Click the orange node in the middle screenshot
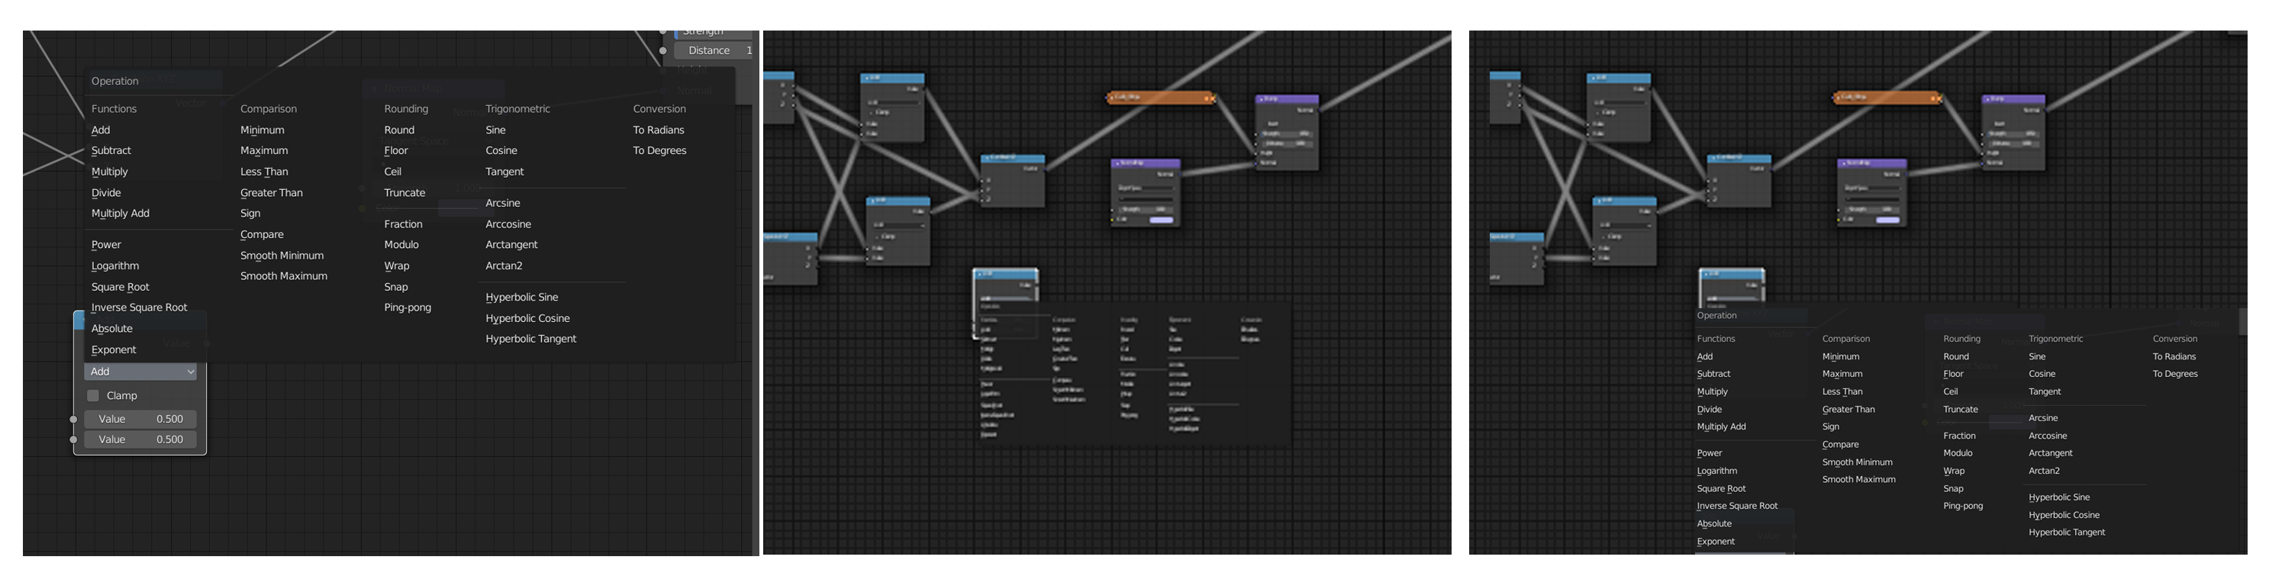The width and height of the screenshot is (2269, 576). pos(1161,98)
